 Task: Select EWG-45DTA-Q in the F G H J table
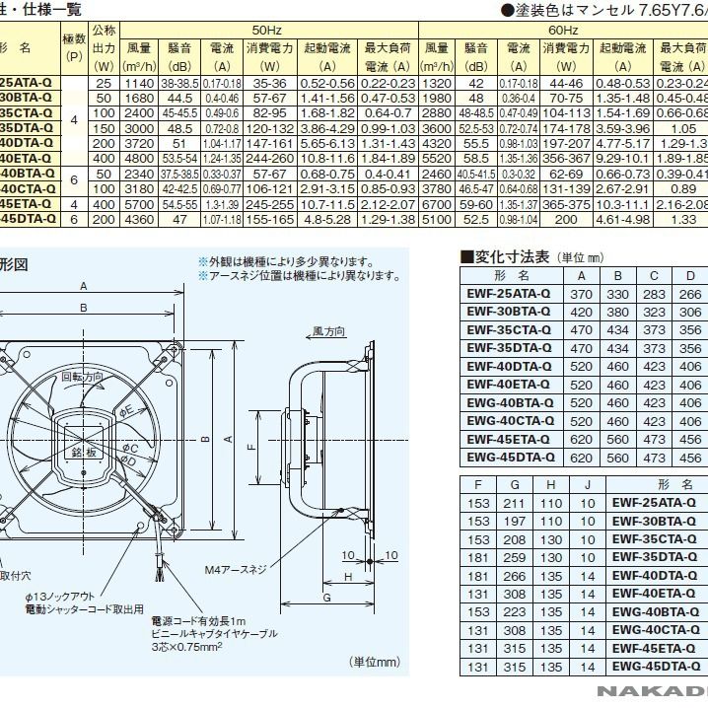[x=655, y=667]
